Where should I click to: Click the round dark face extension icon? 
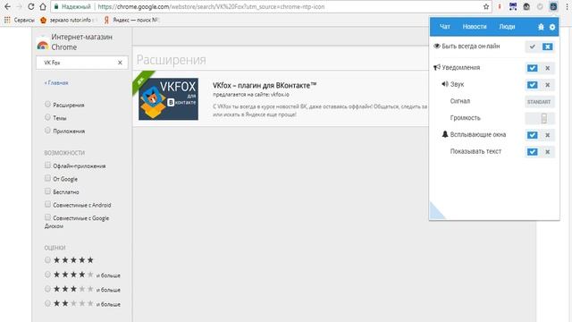[x=526, y=6]
